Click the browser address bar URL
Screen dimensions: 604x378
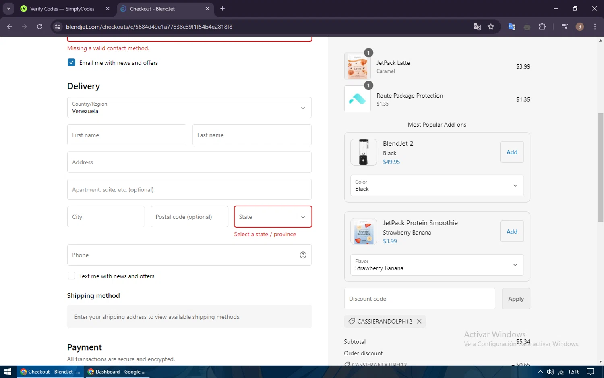click(149, 27)
